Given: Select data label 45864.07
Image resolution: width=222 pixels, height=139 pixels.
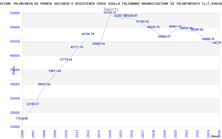Looking at the screenshot, I should coord(164,36).
